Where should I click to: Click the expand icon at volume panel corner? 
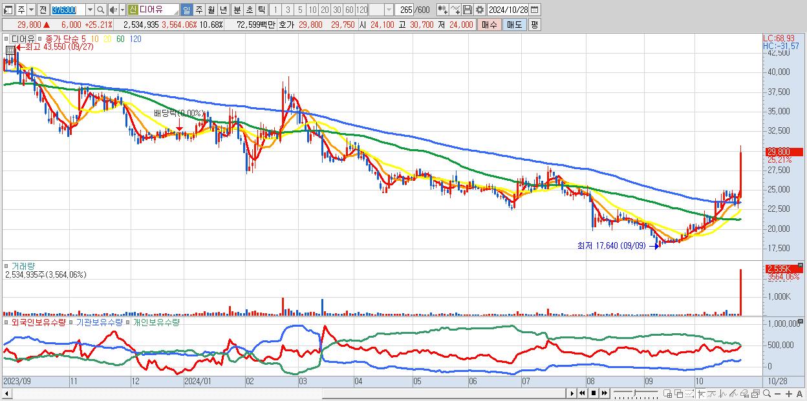[x=801, y=265]
